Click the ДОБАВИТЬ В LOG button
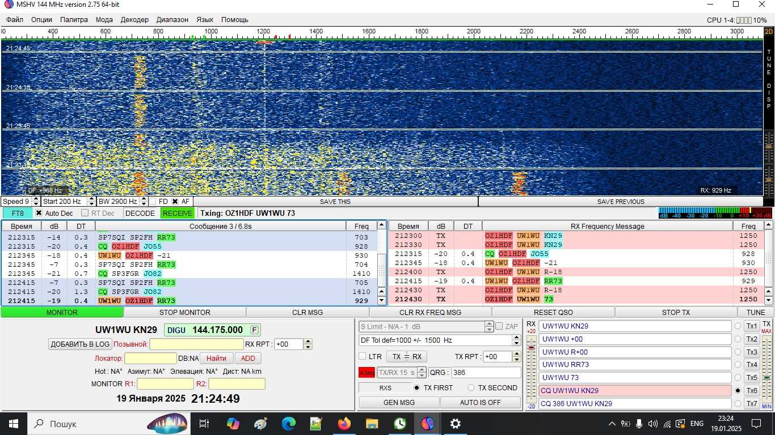The width and height of the screenshot is (775, 435). point(80,344)
